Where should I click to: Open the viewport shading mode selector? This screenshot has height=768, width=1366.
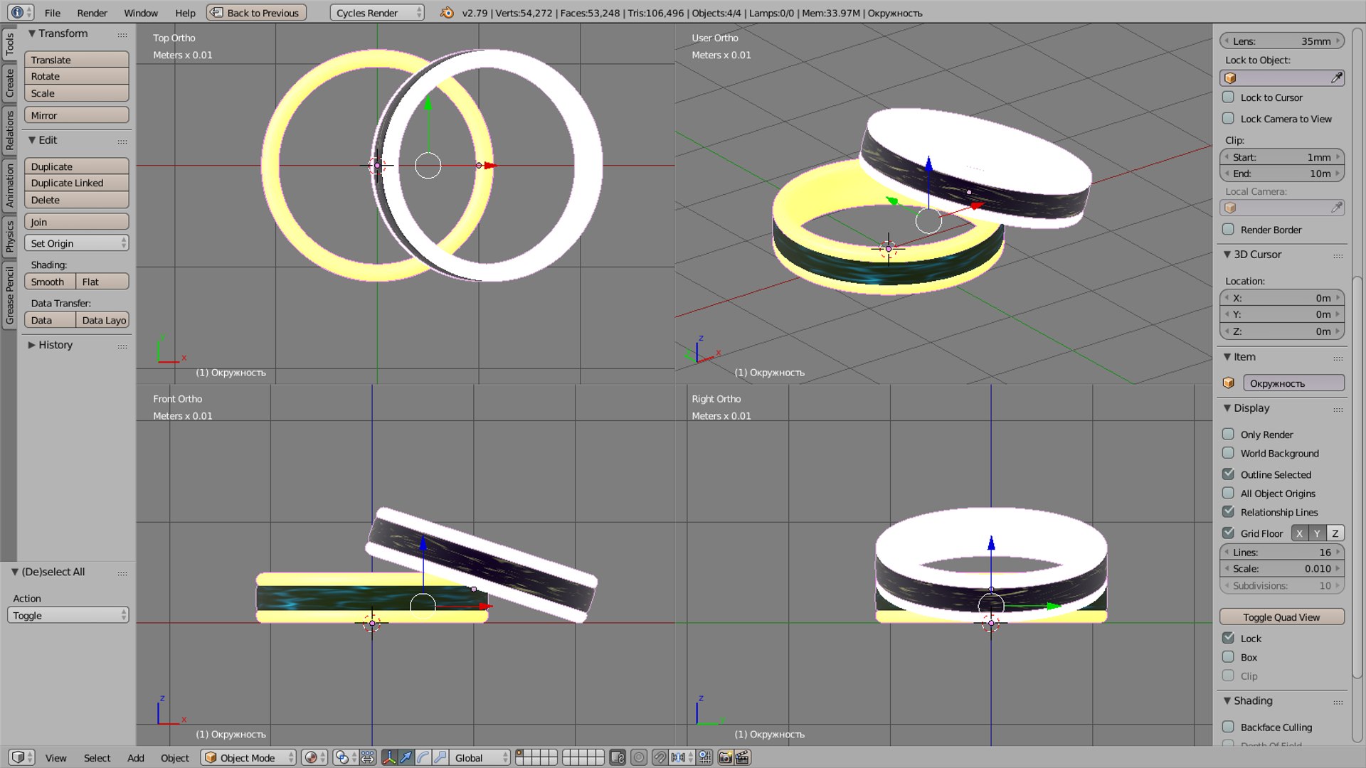coord(314,757)
